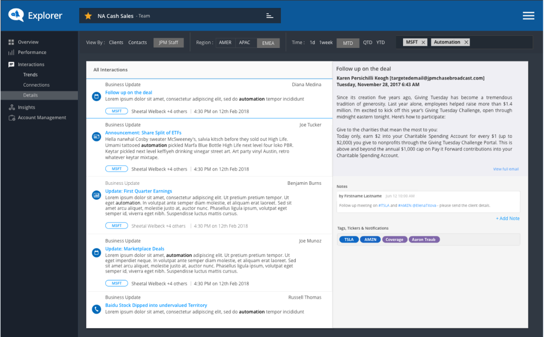The height and width of the screenshot is (337, 544).
Task: Click the calendar icon beside Follow up on the deal
Action: tap(97, 96)
